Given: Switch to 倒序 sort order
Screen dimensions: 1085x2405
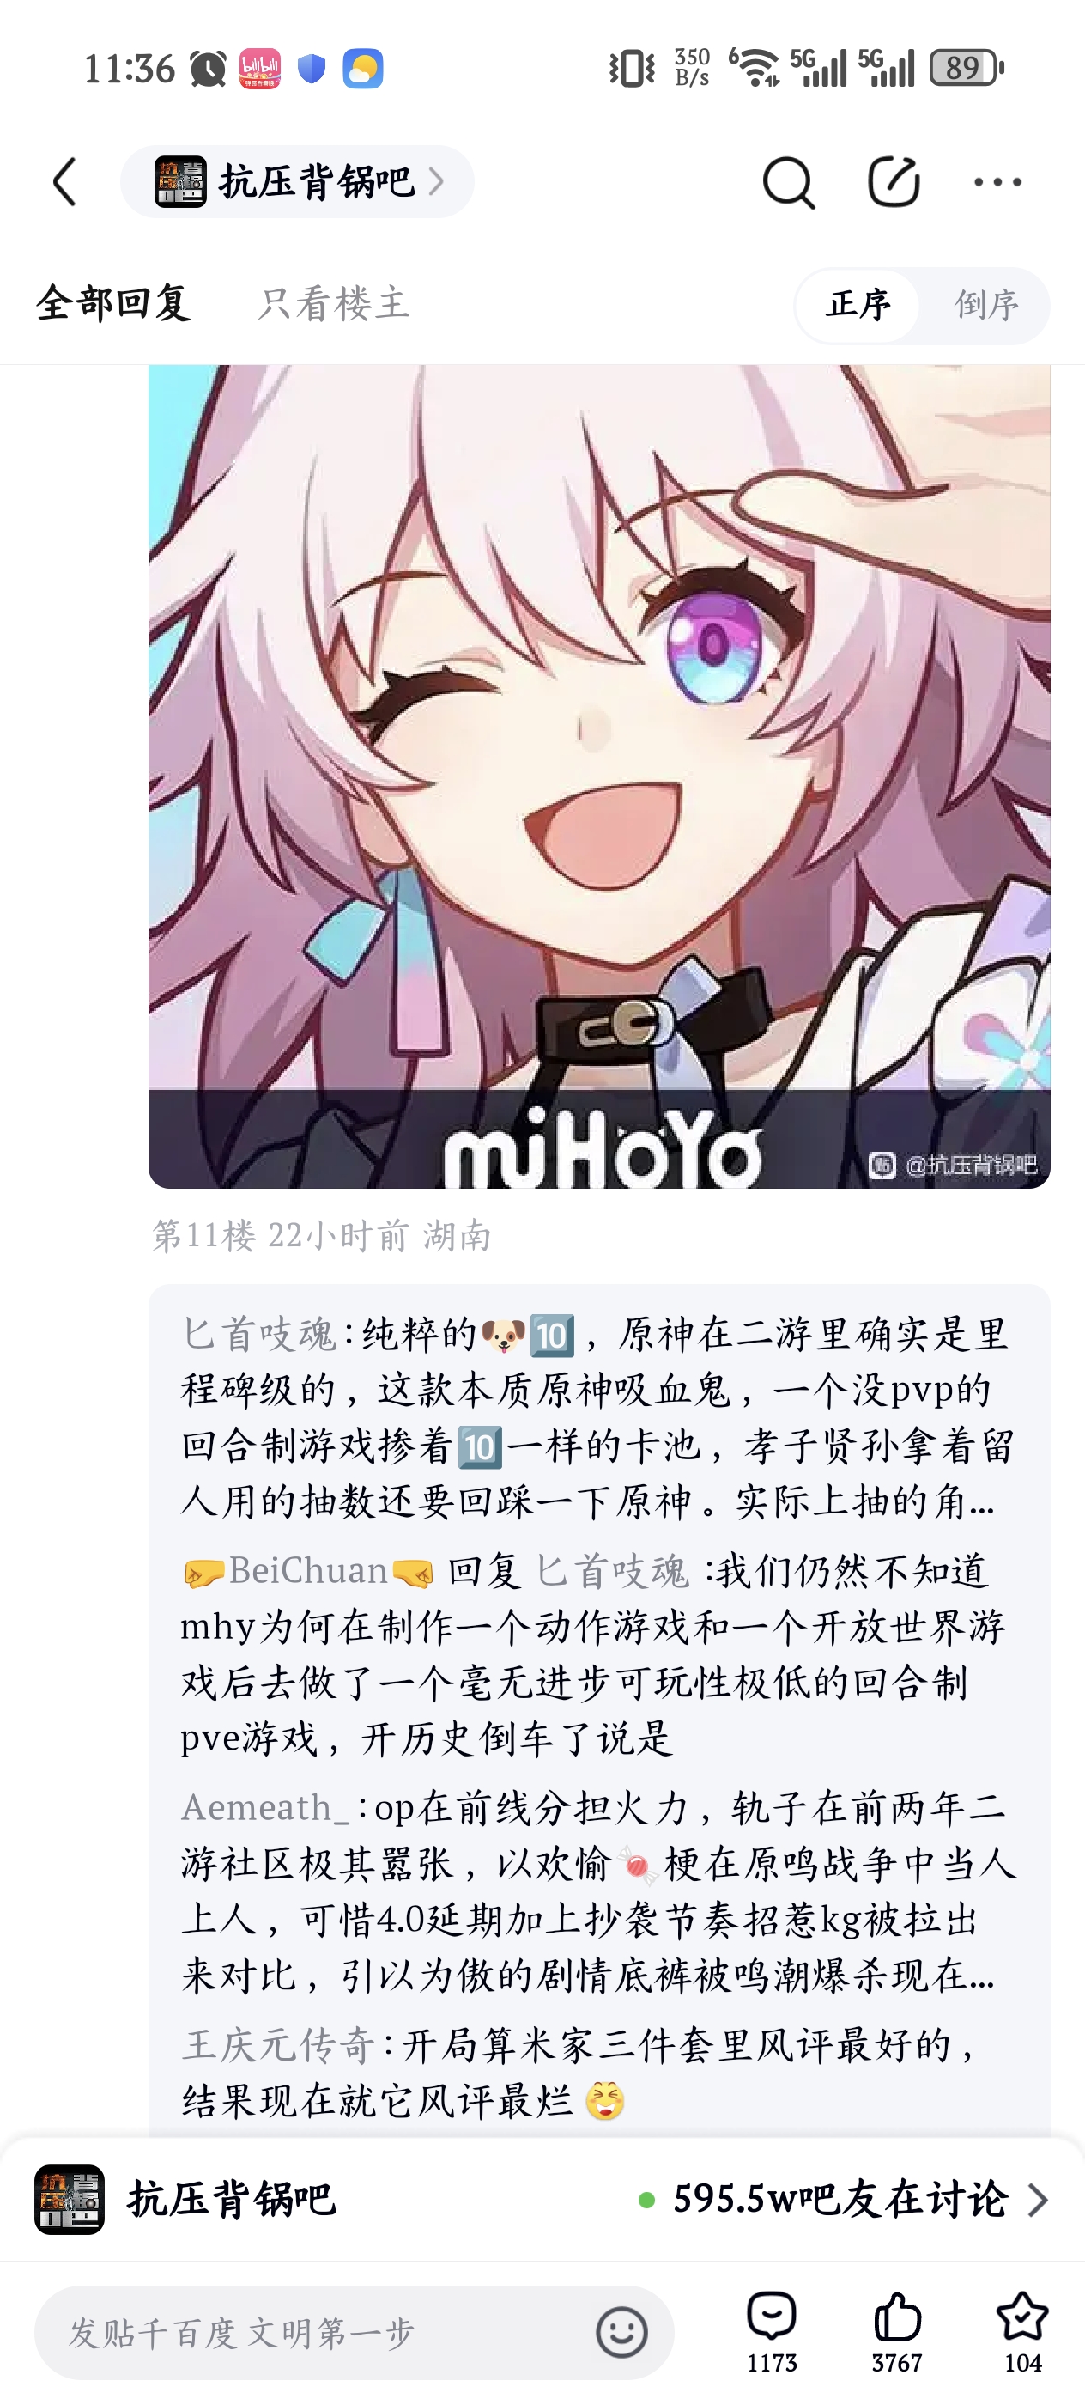Looking at the screenshot, I should (986, 304).
